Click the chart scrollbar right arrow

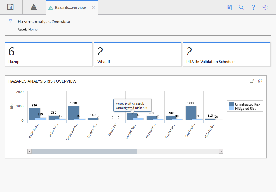click(221, 152)
